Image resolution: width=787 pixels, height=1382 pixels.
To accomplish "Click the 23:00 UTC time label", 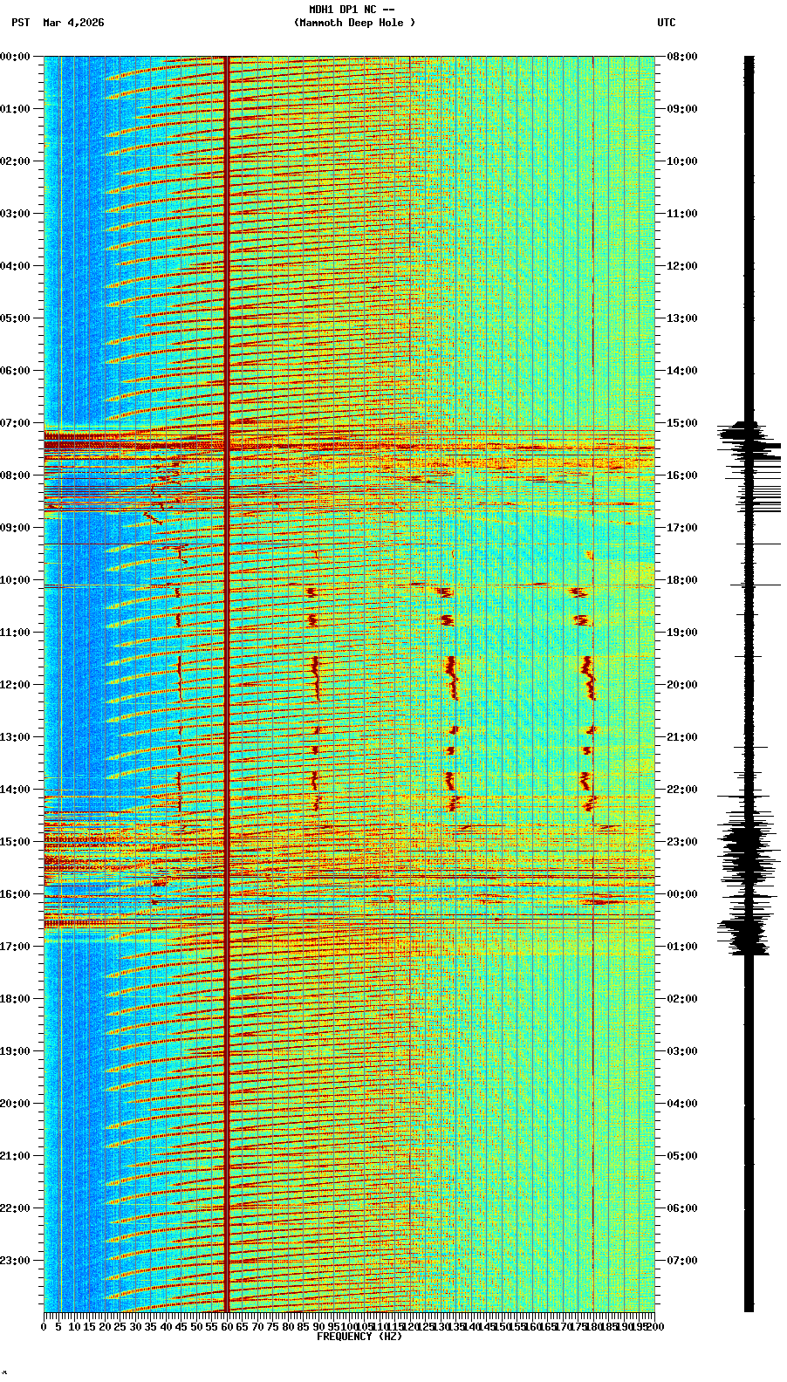I will (682, 842).
